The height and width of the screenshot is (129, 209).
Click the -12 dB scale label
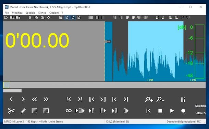[x=189, y=53]
